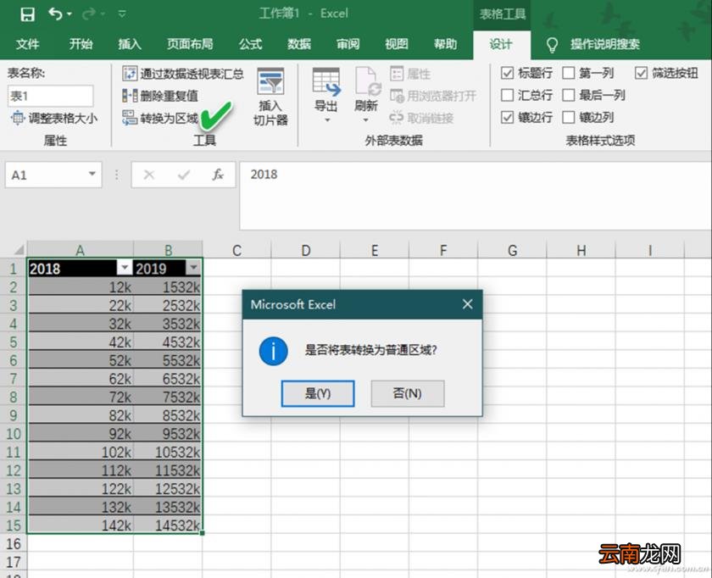This screenshot has height=578, width=712.
Task: Open the 页面布局 tab
Action: (x=190, y=44)
